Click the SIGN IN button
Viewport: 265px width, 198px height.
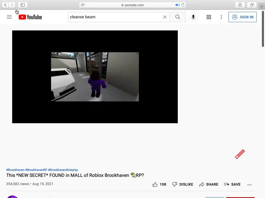point(242,17)
